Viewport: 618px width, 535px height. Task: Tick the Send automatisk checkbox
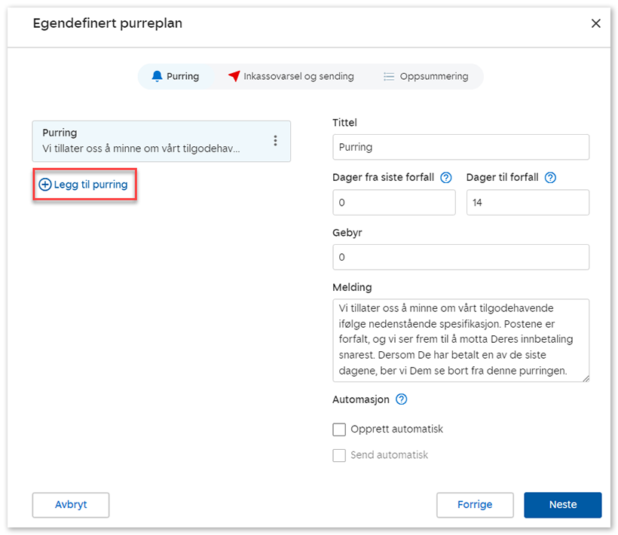pos(339,455)
